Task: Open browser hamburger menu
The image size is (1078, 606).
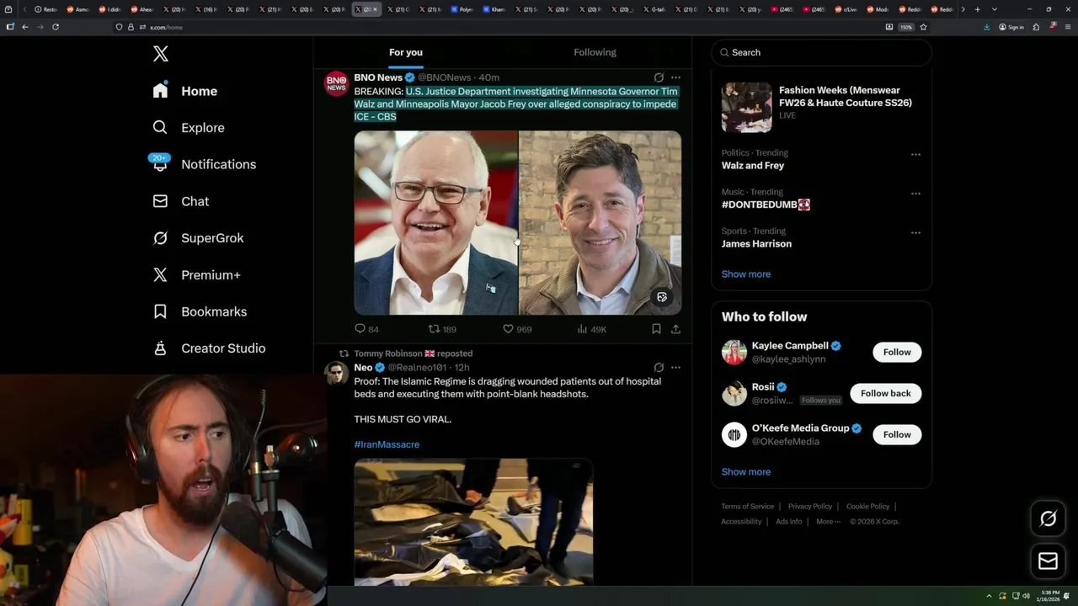Action: point(1066,27)
